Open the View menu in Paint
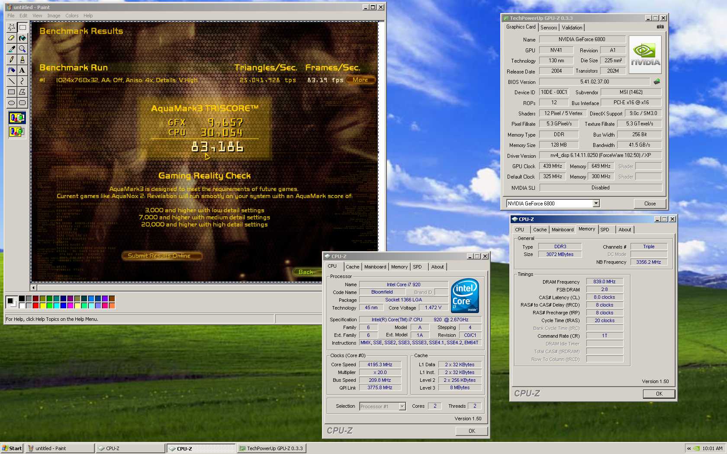The width and height of the screenshot is (727, 454). pyautogui.click(x=37, y=16)
